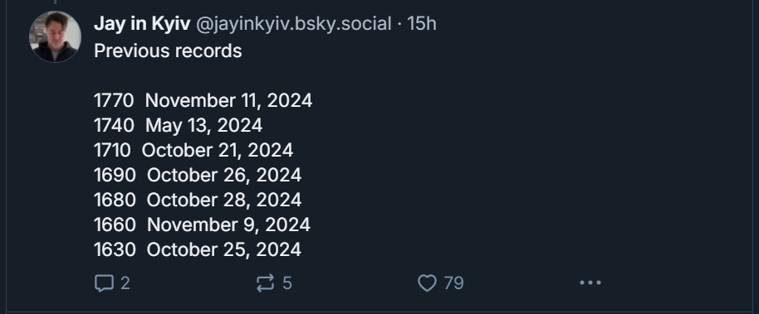Click the Previous records heading text
Image resolution: width=759 pixels, height=314 pixels.
[x=168, y=51]
